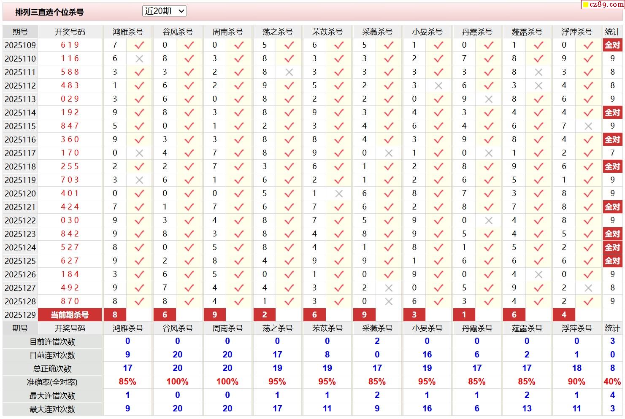Click the cross mark for 浮萍杀号 in row 2025115
625x419 pixels.
588,126
